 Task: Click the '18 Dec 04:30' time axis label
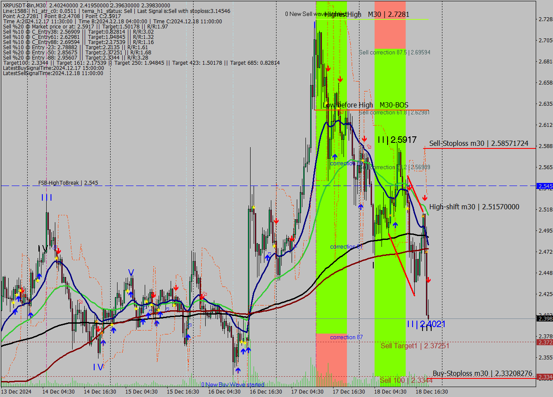point(390,392)
